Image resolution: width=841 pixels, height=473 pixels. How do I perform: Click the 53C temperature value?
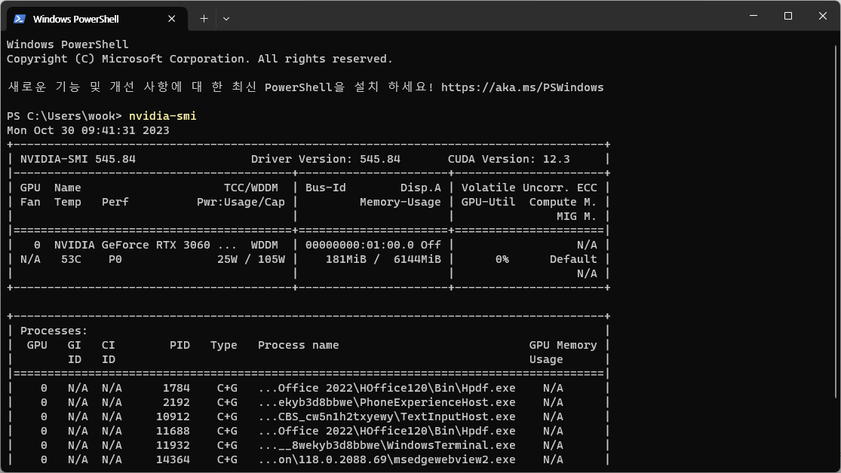click(71, 259)
